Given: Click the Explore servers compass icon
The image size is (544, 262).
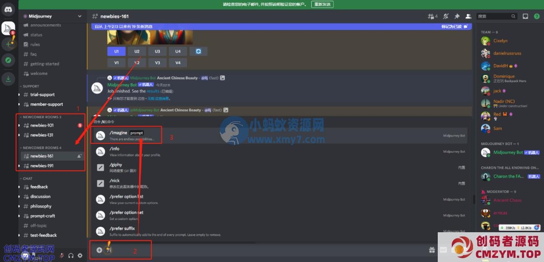Looking at the screenshot, I should [x=8, y=60].
